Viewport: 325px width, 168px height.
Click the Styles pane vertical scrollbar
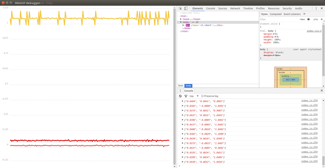(324, 51)
